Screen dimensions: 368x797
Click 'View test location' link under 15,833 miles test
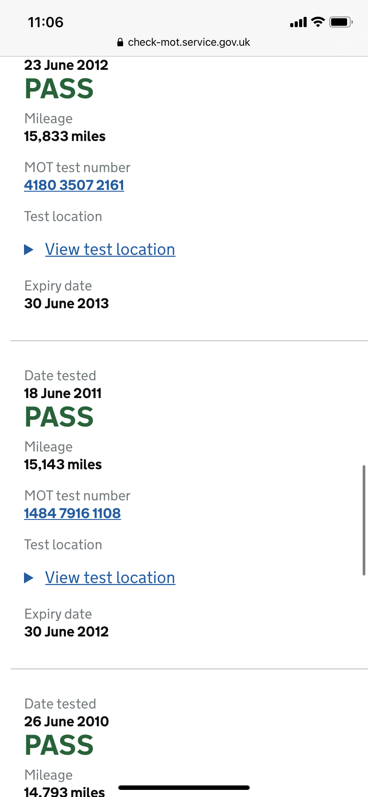click(x=110, y=250)
